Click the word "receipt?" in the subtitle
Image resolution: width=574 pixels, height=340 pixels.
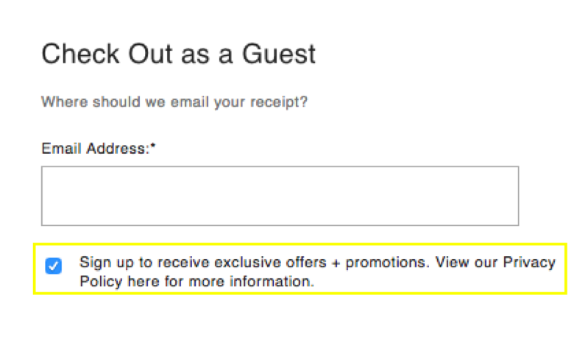tap(280, 102)
